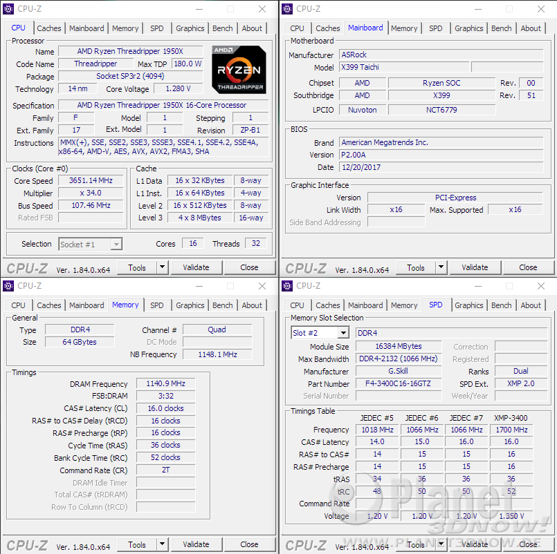Image resolution: width=557 pixels, height=554 pixels.
Task: Click the Cores count 16 field
Action: [193, 243]
